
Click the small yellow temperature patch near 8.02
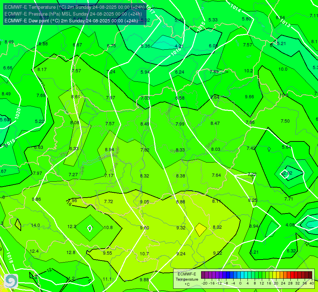point(200,230)
